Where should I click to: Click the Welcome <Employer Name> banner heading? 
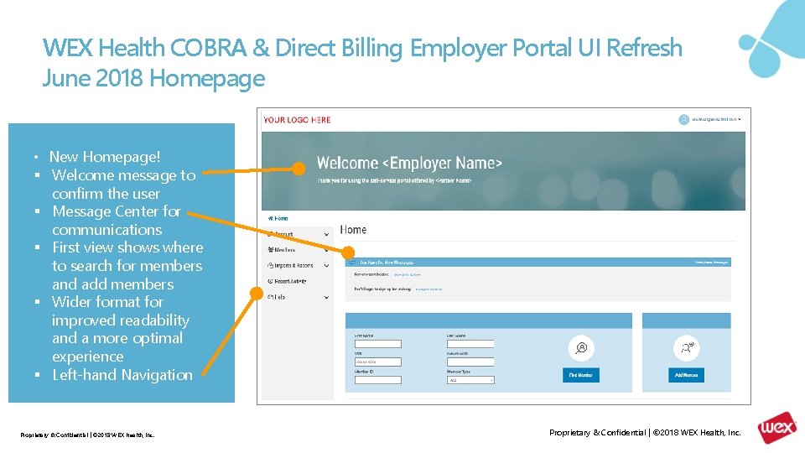coord(409,164)
